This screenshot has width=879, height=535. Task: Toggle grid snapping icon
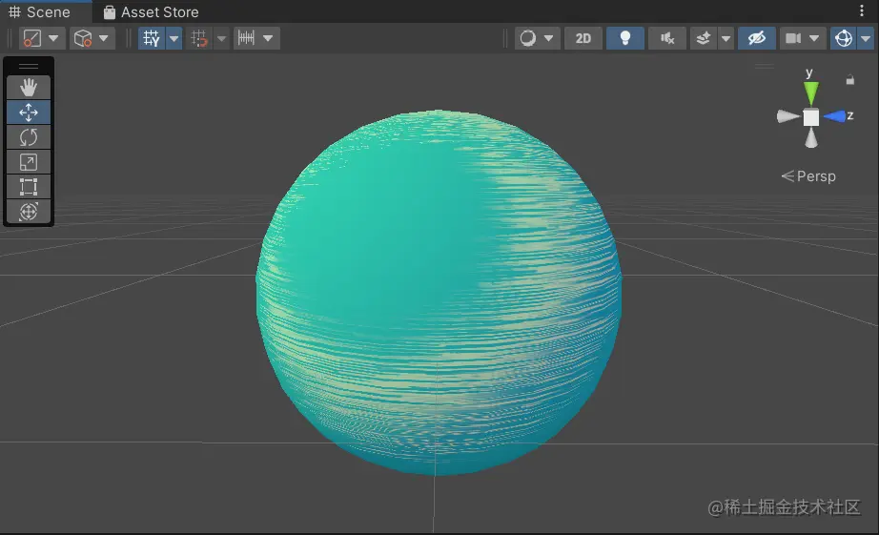click(199, 38)
